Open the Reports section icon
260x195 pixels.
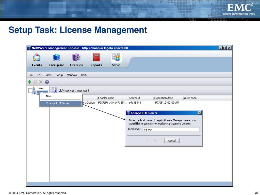[96, 57]
